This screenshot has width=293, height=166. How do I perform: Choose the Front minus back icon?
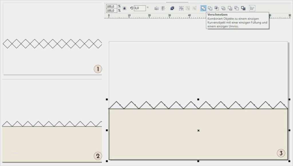click(x=230, y=8)
